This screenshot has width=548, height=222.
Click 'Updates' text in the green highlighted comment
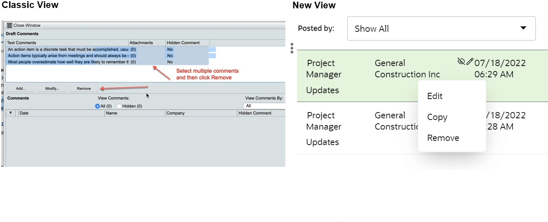(322, 90)
